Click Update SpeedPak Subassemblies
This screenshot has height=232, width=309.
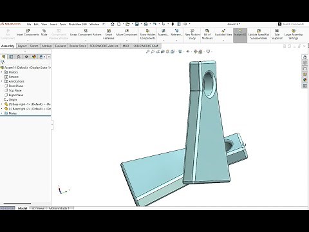[259, 34]
